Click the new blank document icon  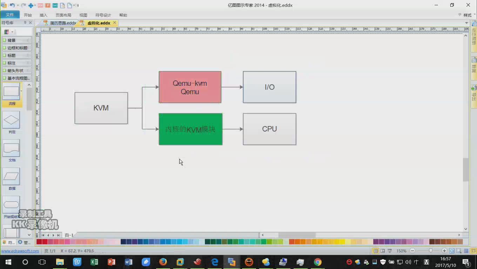(x=69, y=5)
